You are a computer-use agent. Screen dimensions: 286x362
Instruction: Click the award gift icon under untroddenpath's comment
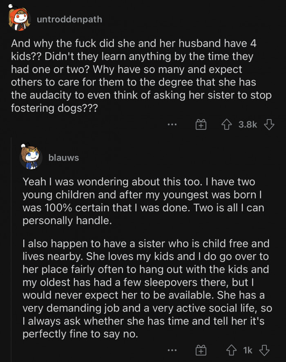pyautogui.click(x=201, y=124)
